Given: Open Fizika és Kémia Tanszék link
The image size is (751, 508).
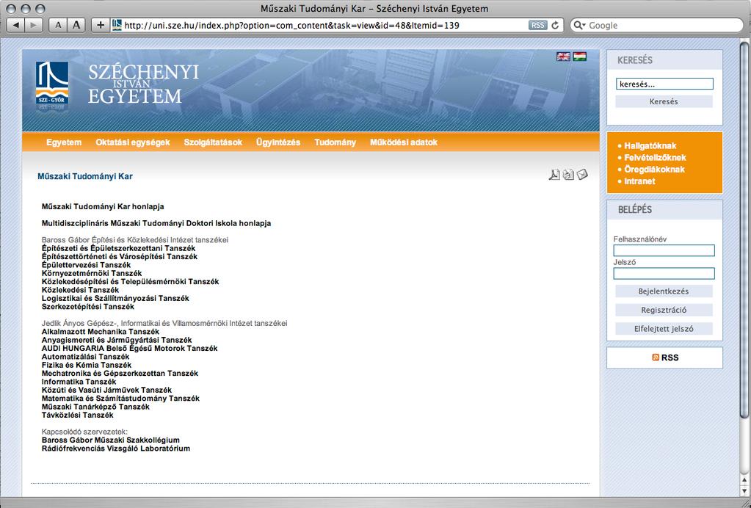Looking at the screenshot, I should click(x=86, y=365).
